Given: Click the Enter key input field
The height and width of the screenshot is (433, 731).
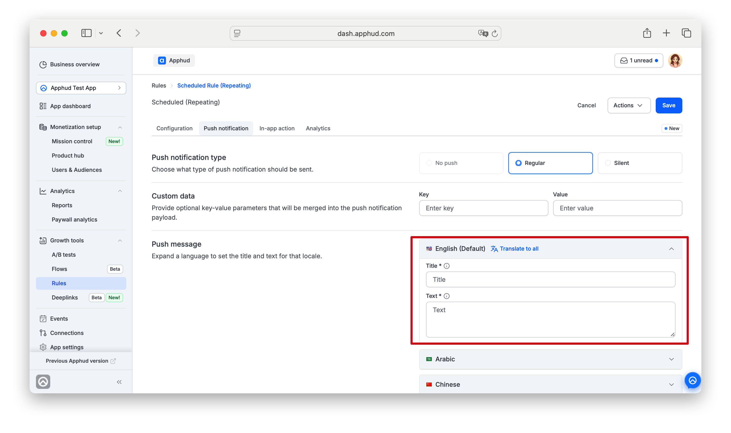Looking at the screenshot, I should [483, 208].
